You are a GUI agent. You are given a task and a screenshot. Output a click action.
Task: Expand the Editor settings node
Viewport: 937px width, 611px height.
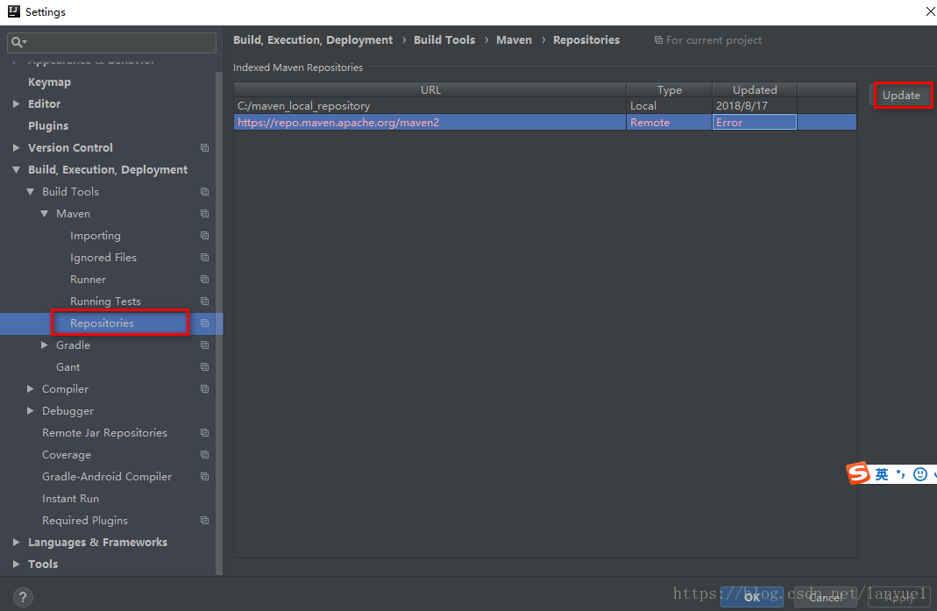click(16, 104)
